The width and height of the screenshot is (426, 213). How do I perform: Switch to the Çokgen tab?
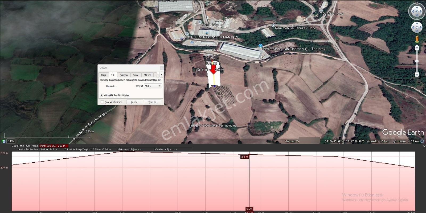point(124,75)
